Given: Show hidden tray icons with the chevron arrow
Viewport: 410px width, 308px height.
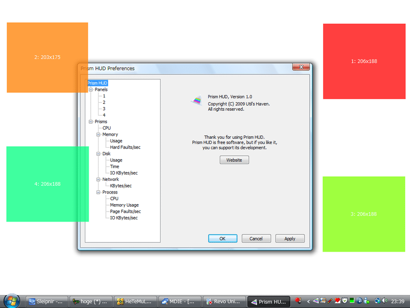Looking at the screenshot, I should coord(308,302).
